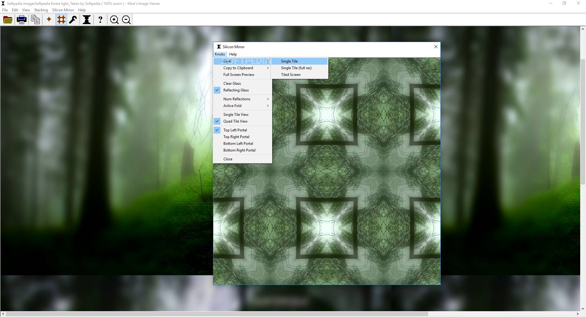Screen dimensions: 586x317
Task: Choose Close in the Knobs menu
Action: click(242, 159)
